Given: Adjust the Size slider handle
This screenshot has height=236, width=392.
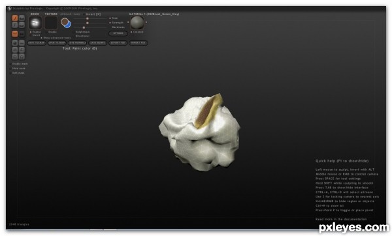Looking at the screenshot, I should coord(88,18).
